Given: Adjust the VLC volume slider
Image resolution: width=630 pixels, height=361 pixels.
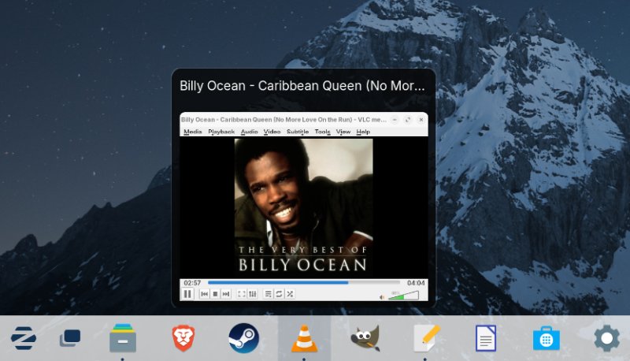Looking at the screenshot, I should [403, 296].
